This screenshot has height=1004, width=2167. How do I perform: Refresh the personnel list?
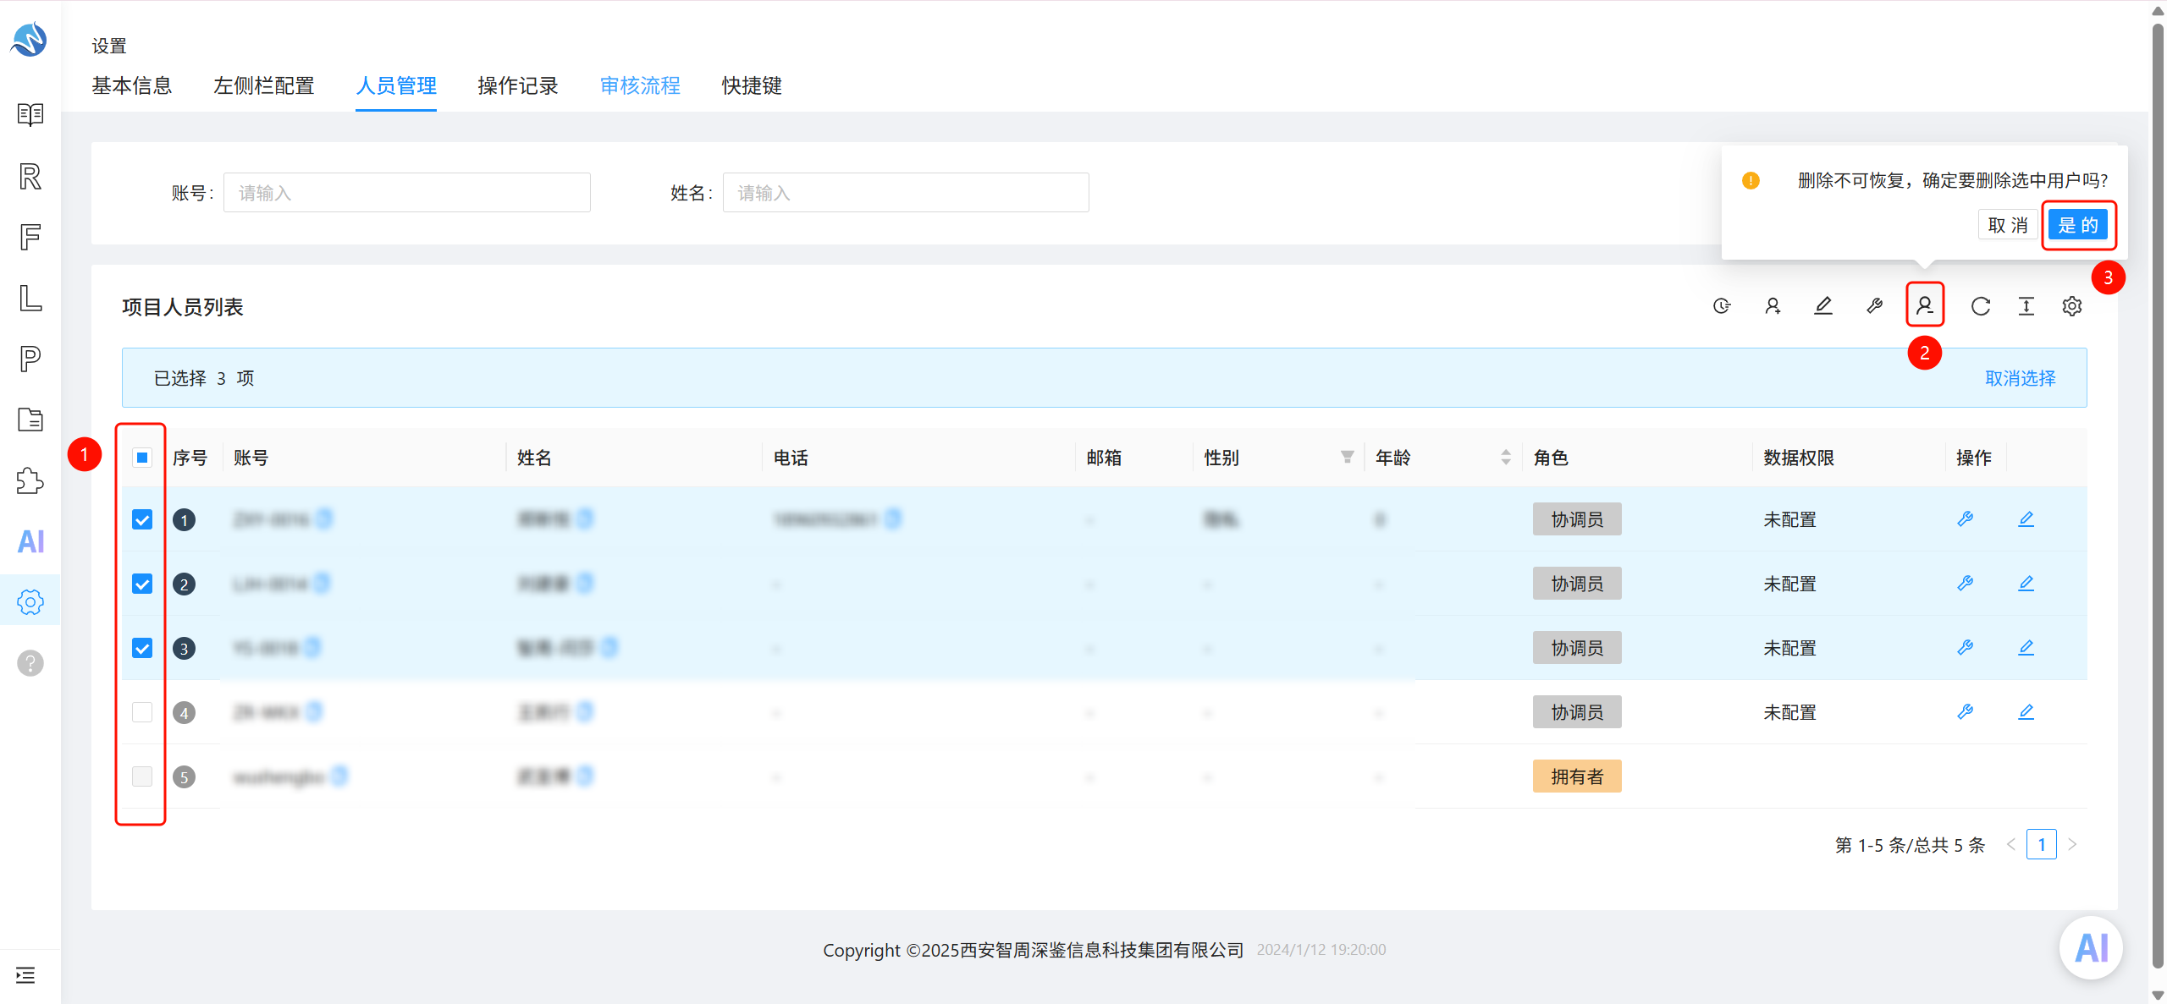point(1981,306)
